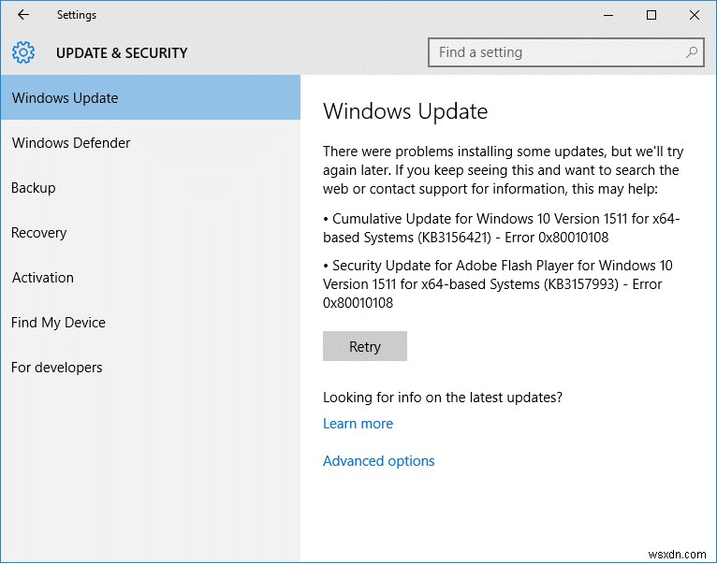Open the Windows Defender section
The image size is (717, 564).
click(71, 143)
